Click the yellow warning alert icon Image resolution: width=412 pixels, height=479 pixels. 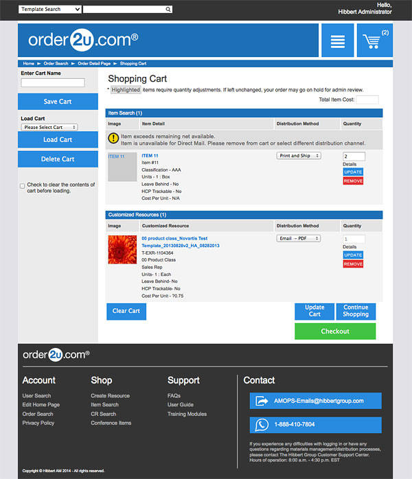(114, 138)
